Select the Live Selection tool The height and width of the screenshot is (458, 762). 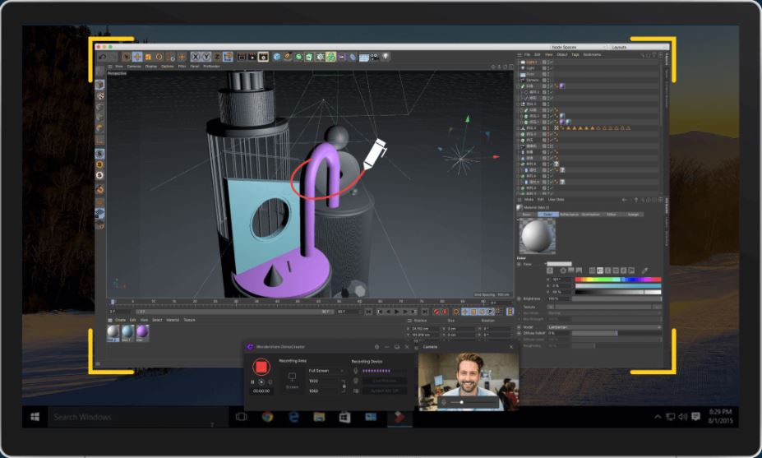tap(127, 57)
